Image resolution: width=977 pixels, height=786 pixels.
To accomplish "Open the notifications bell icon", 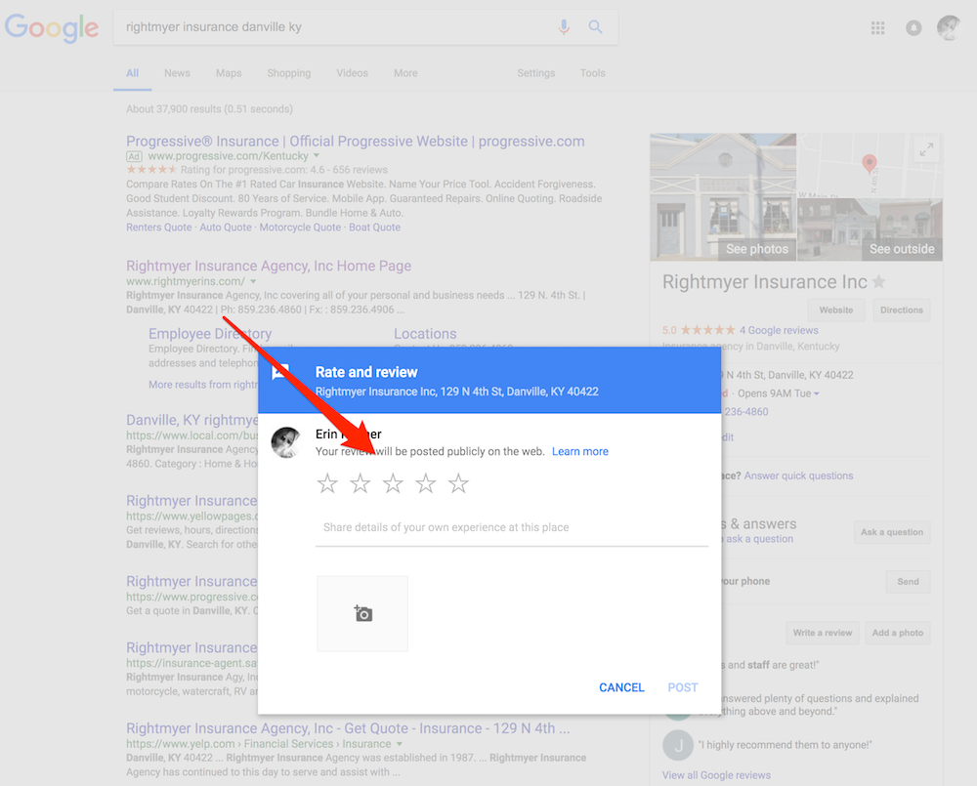I will coord(913,28).
